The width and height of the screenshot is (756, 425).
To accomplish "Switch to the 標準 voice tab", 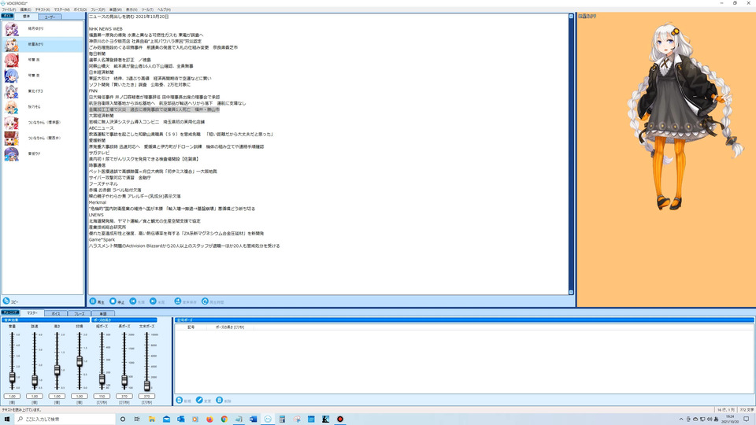I will tap(26, 17).
